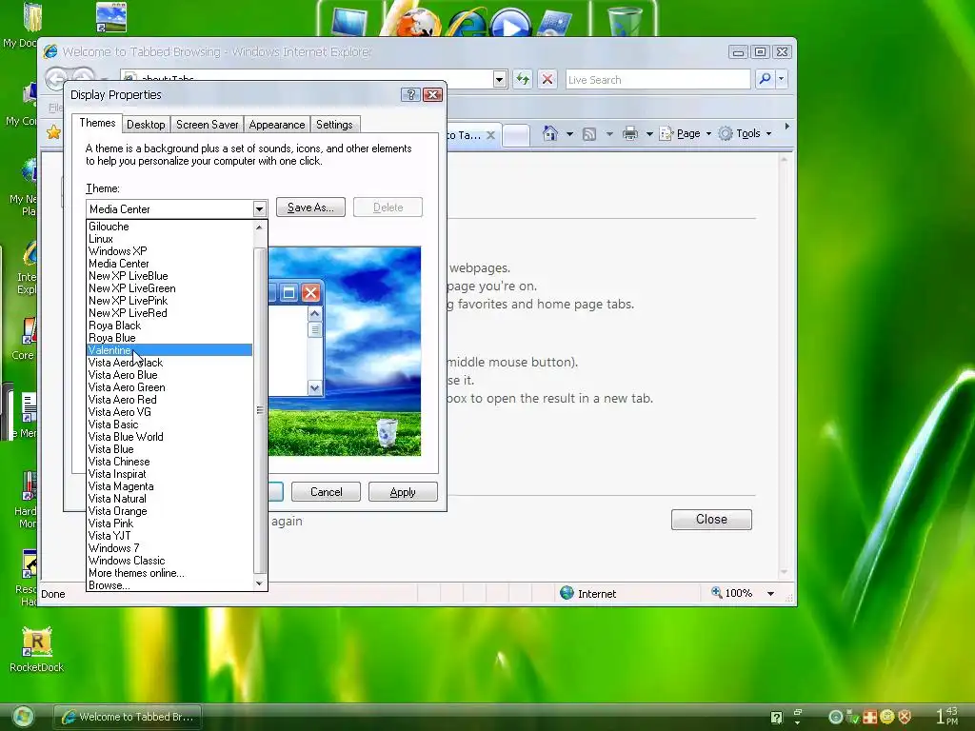Click More themes online option

pos(169,573)
